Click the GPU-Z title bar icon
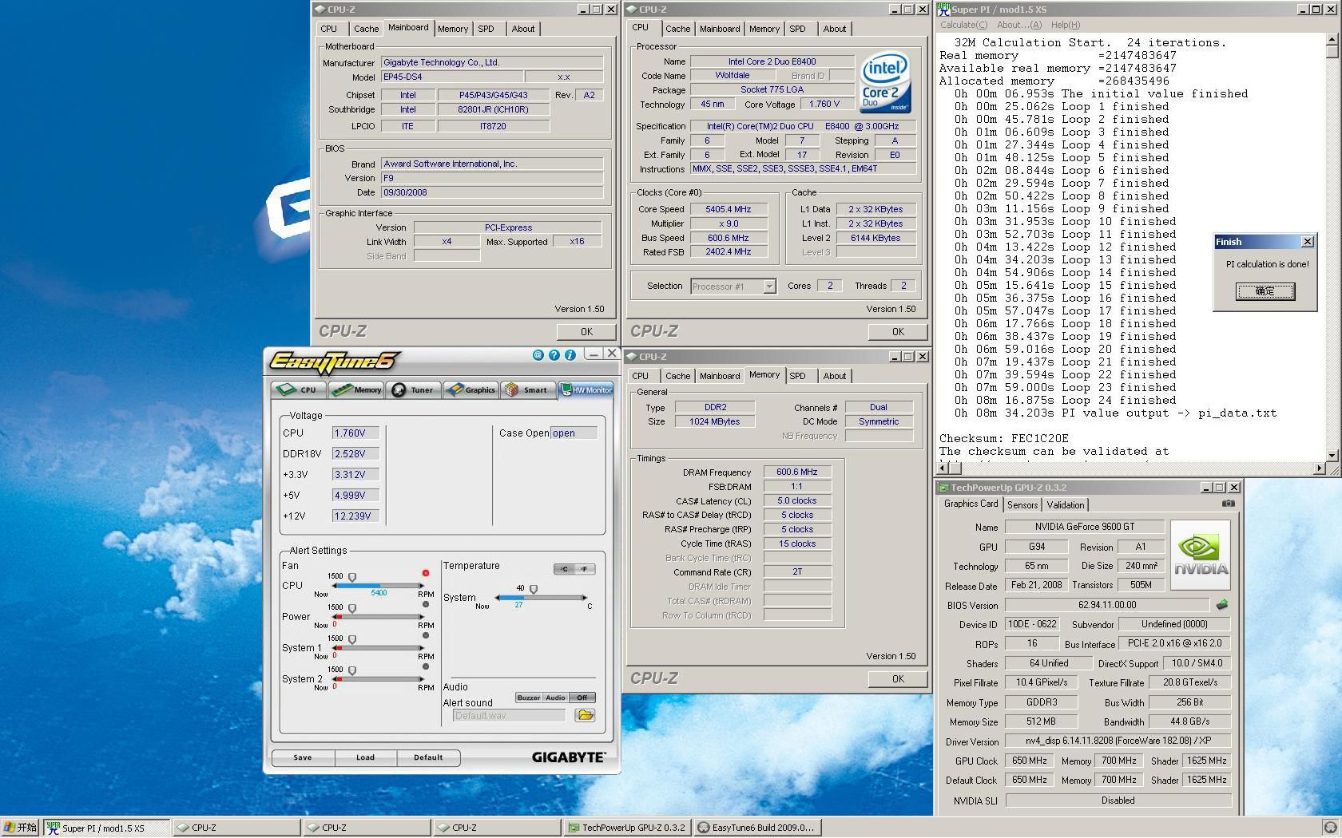 point(943,488)
